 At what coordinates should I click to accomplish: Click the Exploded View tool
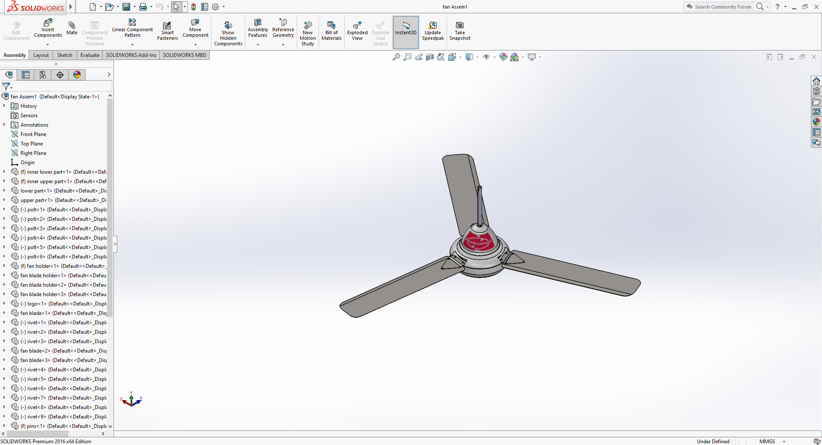coord(357,31)
